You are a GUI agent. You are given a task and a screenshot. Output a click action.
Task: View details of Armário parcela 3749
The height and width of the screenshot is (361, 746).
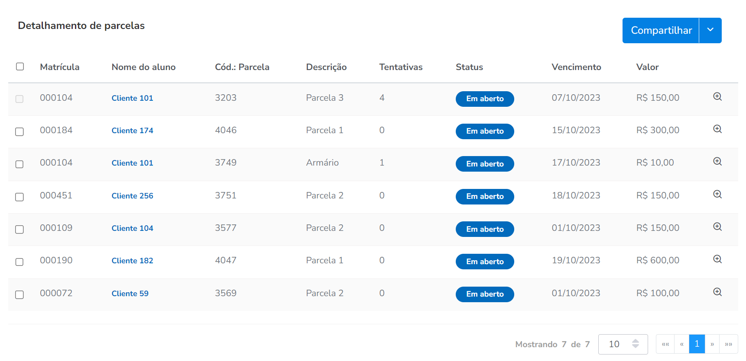click(x=717, y=162)
